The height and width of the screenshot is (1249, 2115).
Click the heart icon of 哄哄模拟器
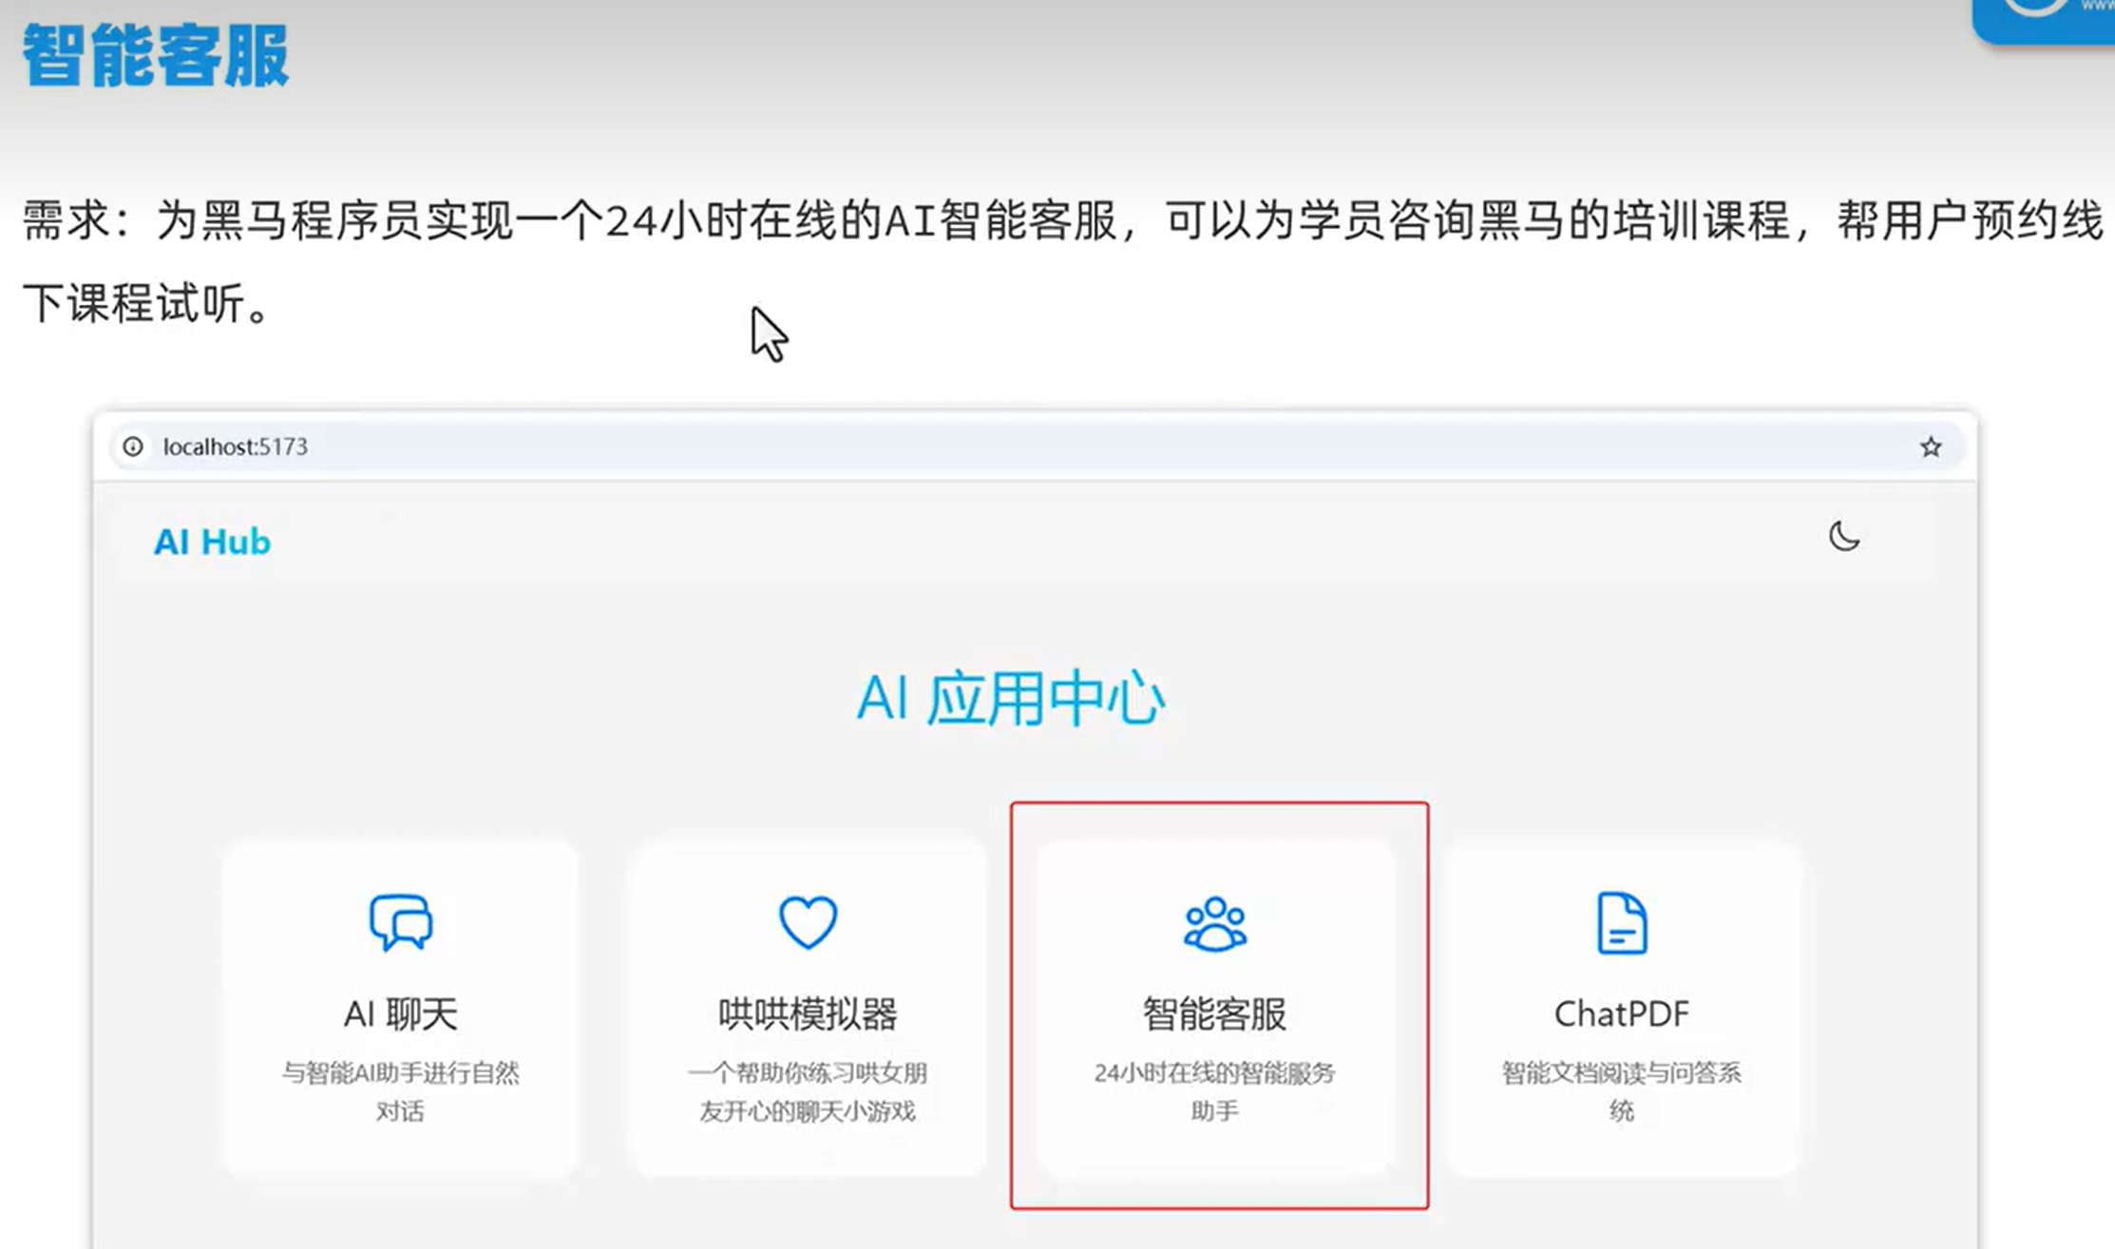pos(808,921)
